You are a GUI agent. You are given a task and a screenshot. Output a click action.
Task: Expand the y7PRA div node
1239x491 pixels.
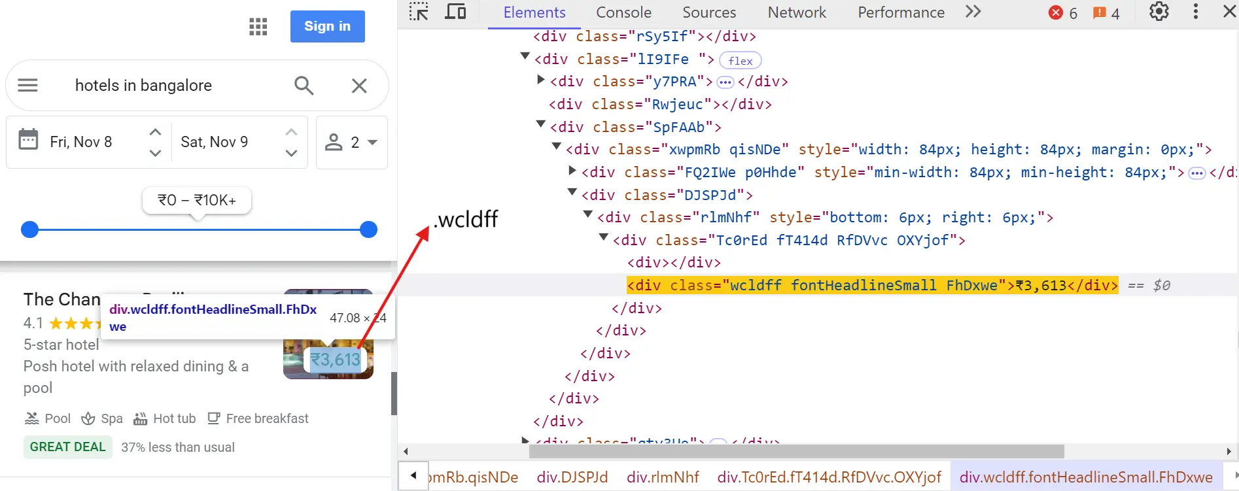pos(540,80)
